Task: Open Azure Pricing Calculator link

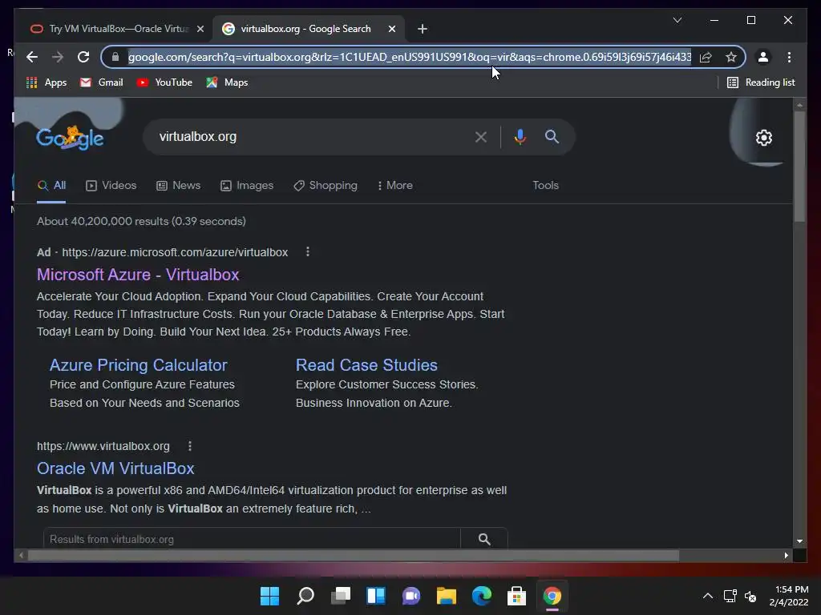Action: tap(138, 365)
